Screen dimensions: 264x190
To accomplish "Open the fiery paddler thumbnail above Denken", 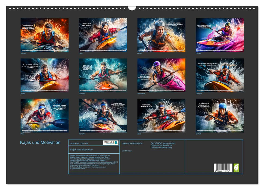I will click(44, 35).
